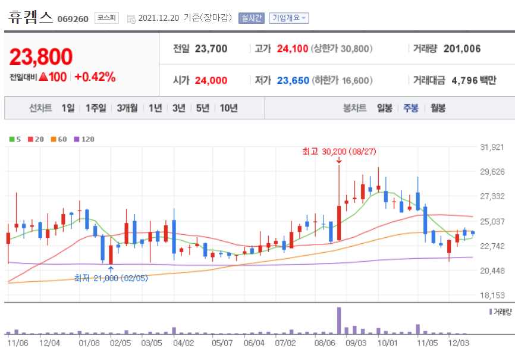Click the 거래량 value 201,006

pos(462,49)
